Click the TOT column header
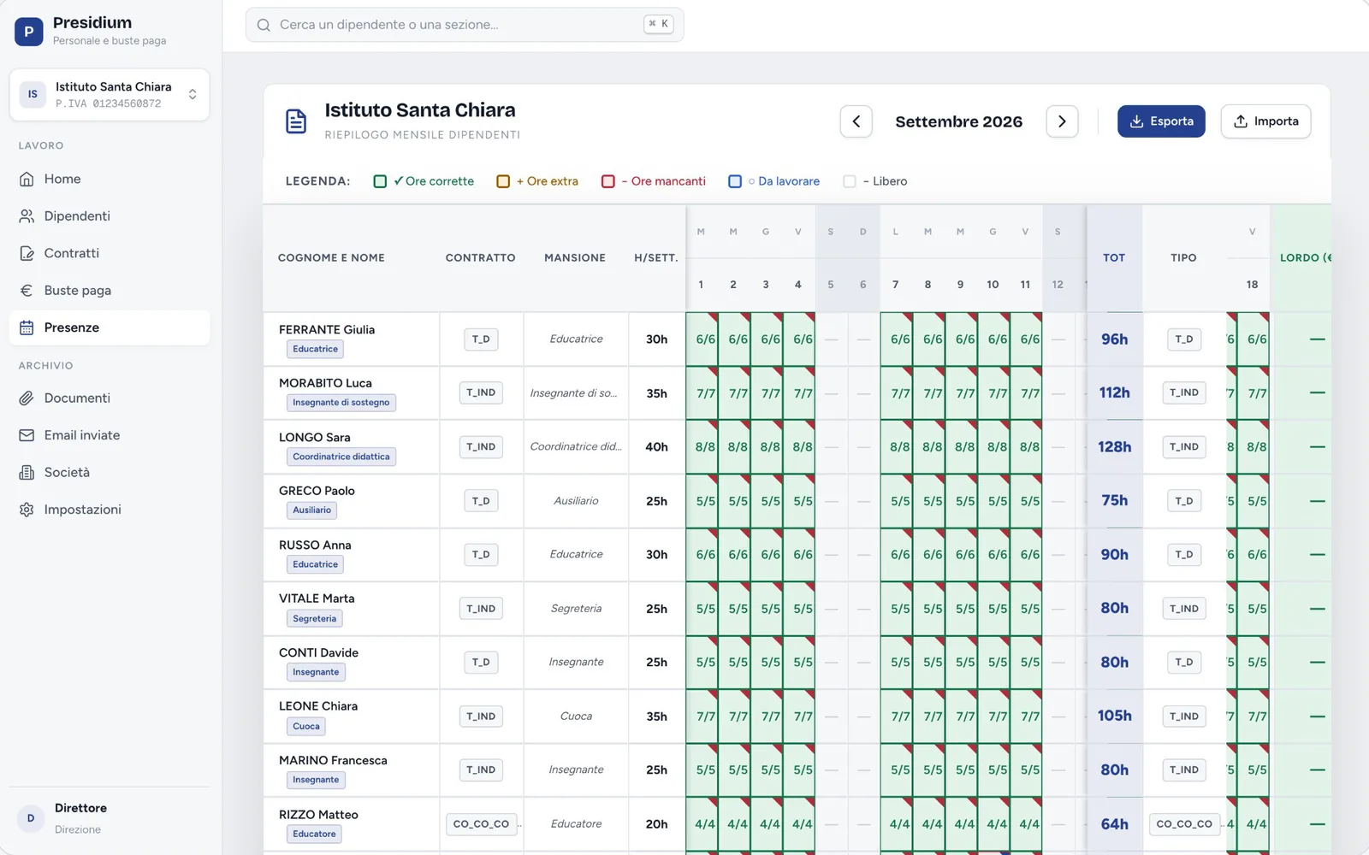The width and height of the screenshot is (1369, 855). (1114, 257)
